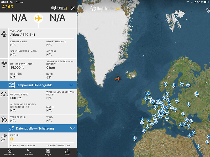
Task: Tap the TRANSPONDERCODE label
Action: 58,145
